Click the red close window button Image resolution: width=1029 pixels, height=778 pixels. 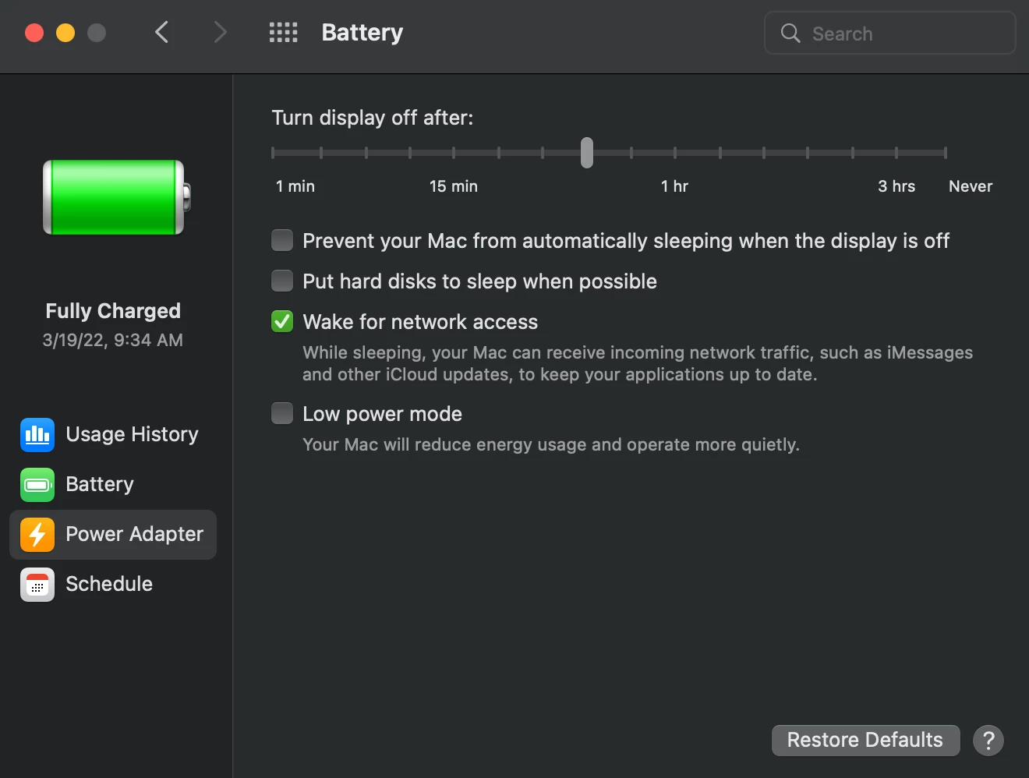(34, 33)
